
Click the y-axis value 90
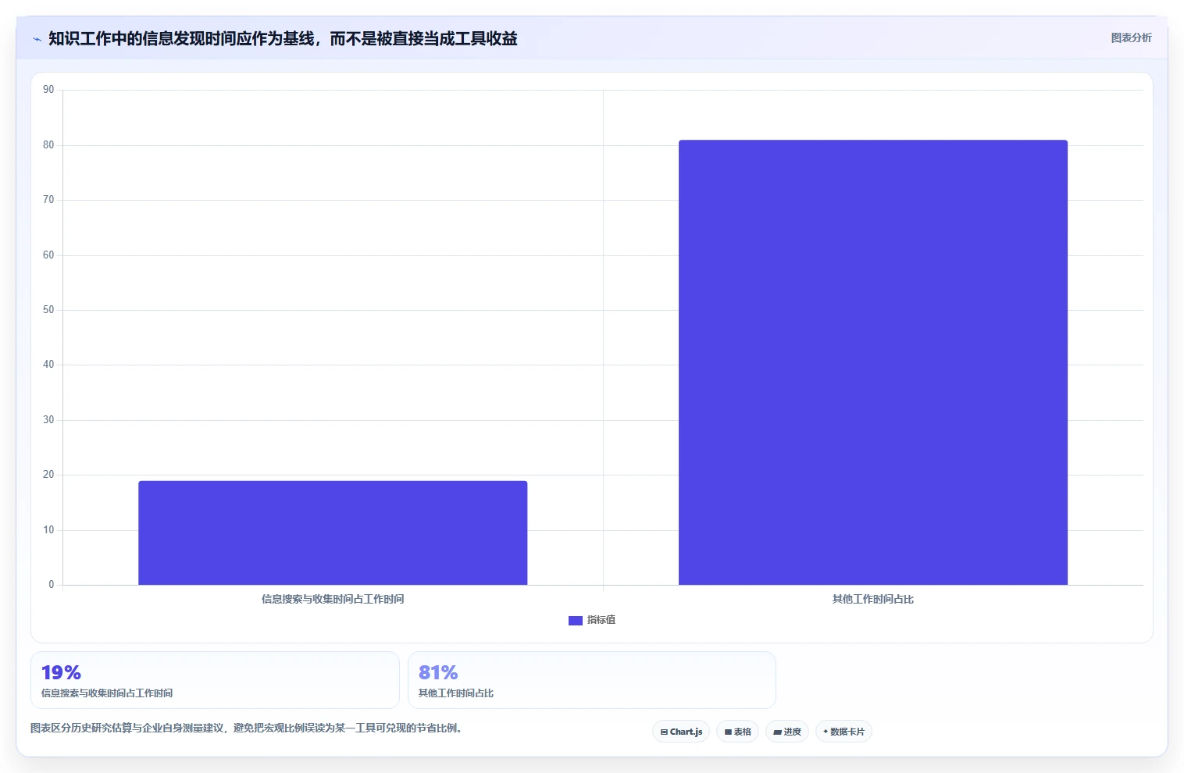[x=48, y=90]
